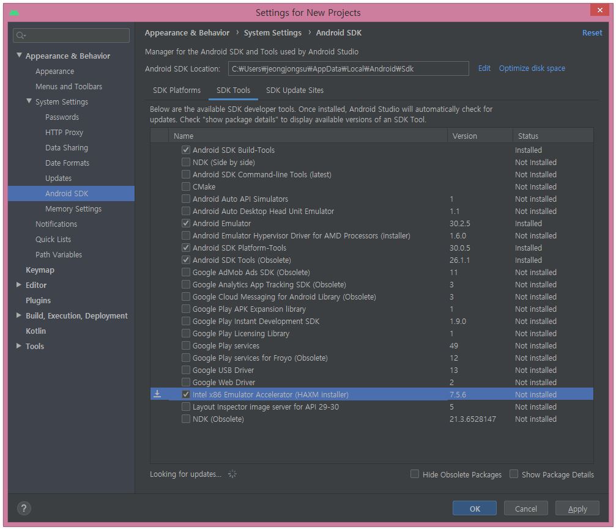The width and height of the screenshot is (616, 530).
Task: Select the NDK (Obsolete) row version 21.3.6528147
Action: click(473, 419)
